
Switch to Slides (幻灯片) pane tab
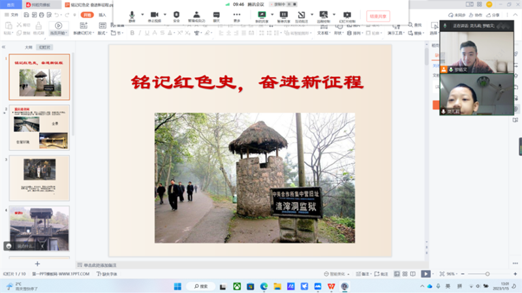click(44, 47)
